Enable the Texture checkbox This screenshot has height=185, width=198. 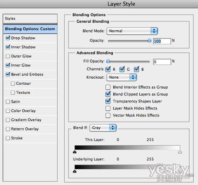(13, 93)
